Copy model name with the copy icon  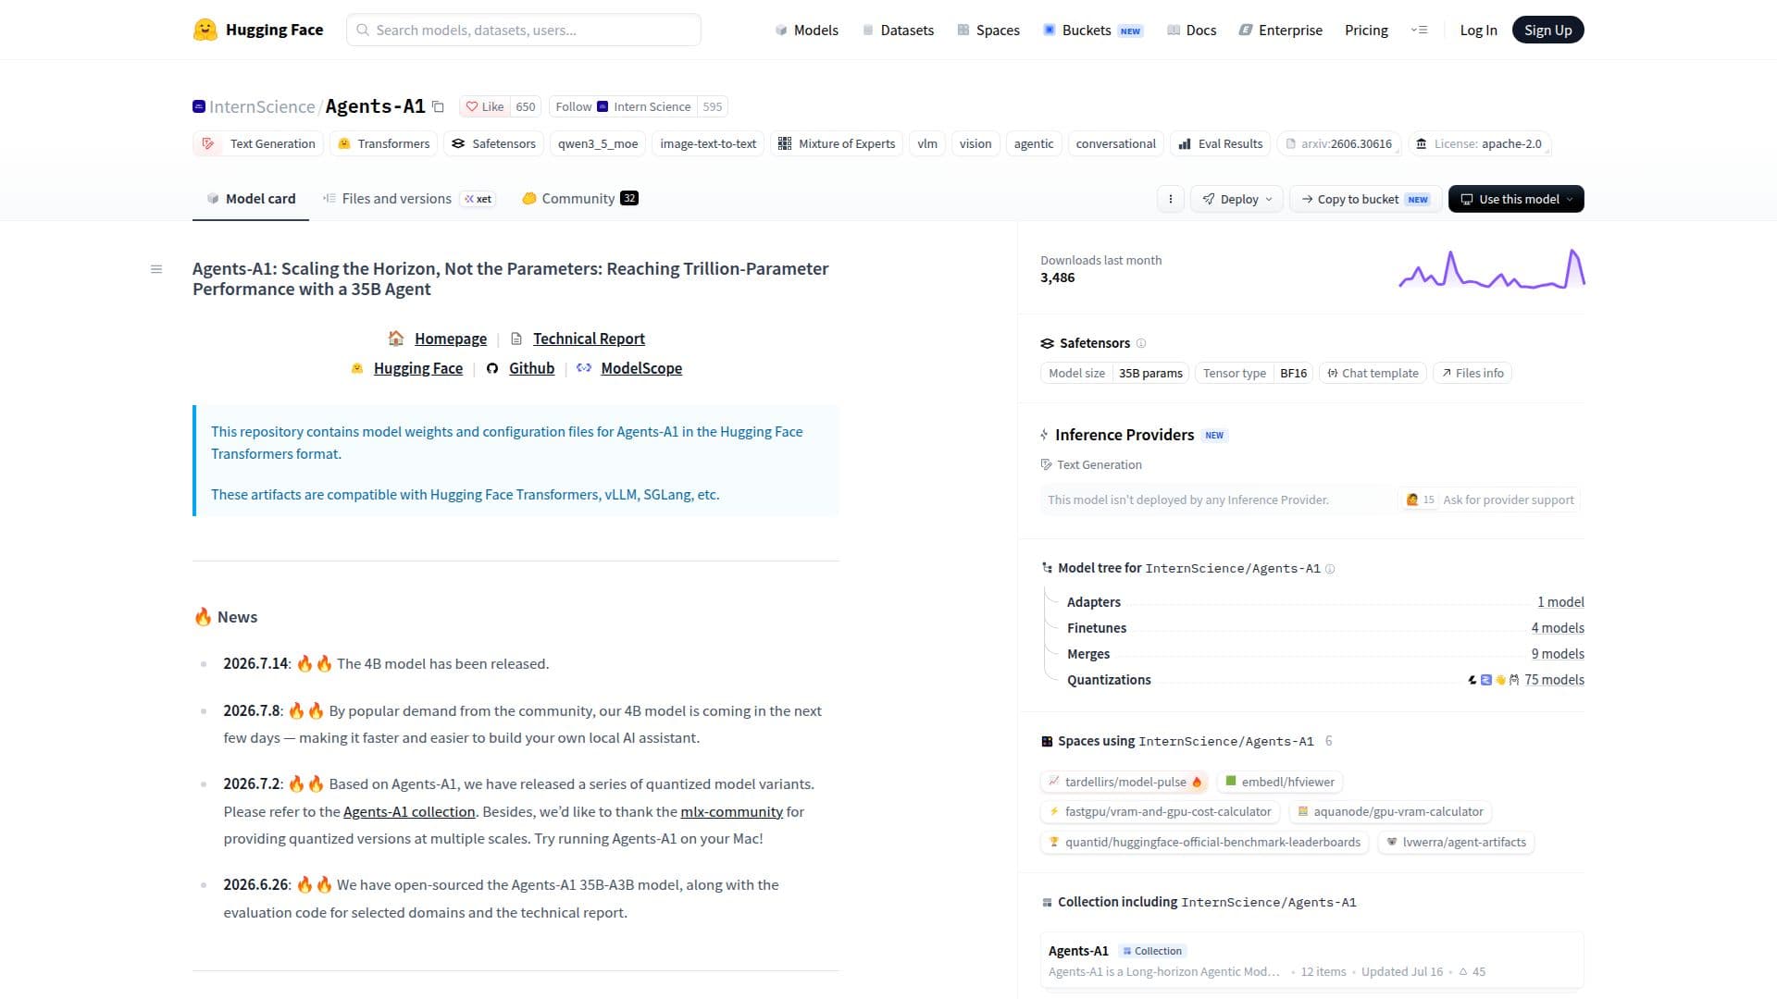[x=439, y=107]
